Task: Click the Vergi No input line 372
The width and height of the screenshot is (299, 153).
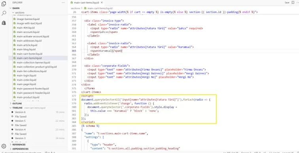Action: tap(140, 77)
